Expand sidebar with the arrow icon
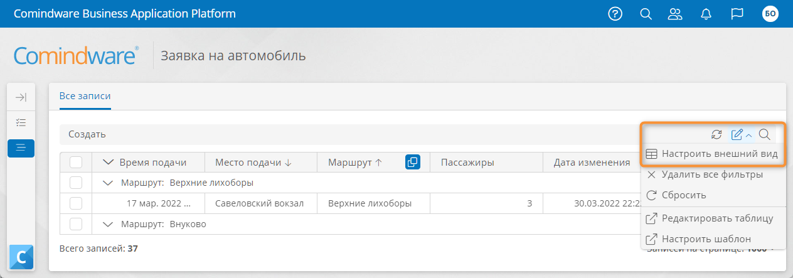 (21, 97)
